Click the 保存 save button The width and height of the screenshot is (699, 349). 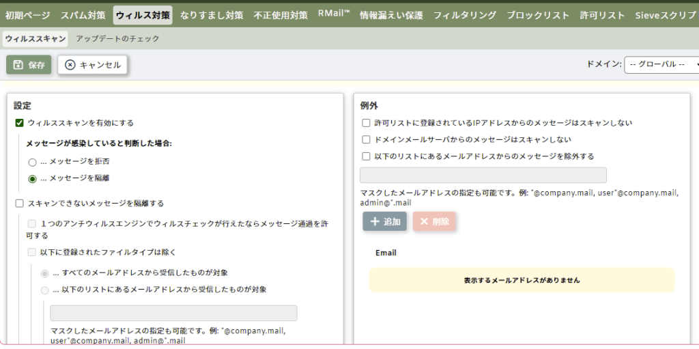[x=29, y=65]
